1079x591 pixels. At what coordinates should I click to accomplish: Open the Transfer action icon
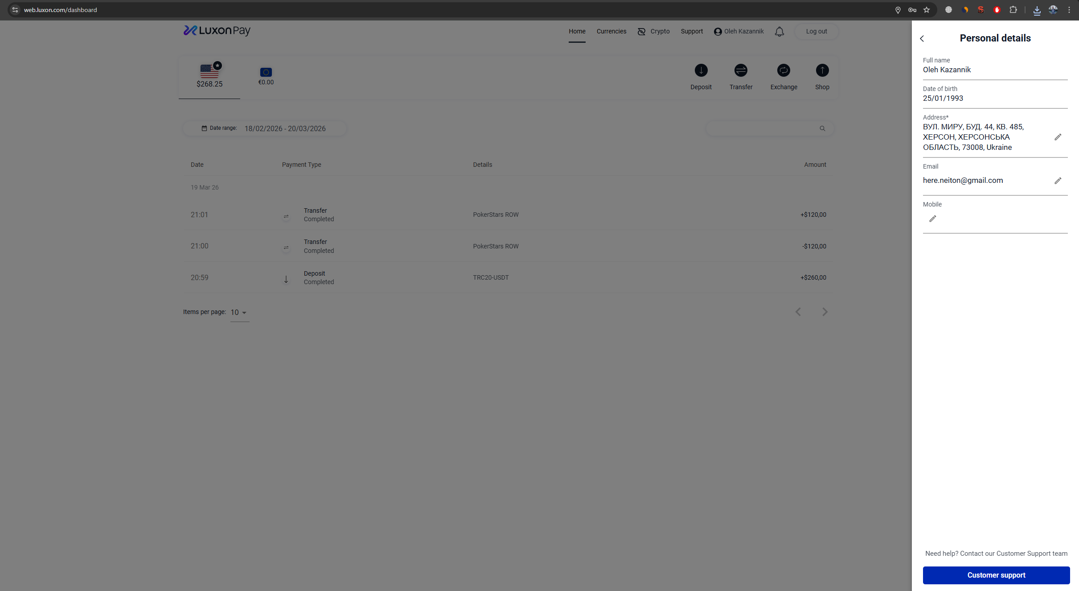[x=741, y=70]
